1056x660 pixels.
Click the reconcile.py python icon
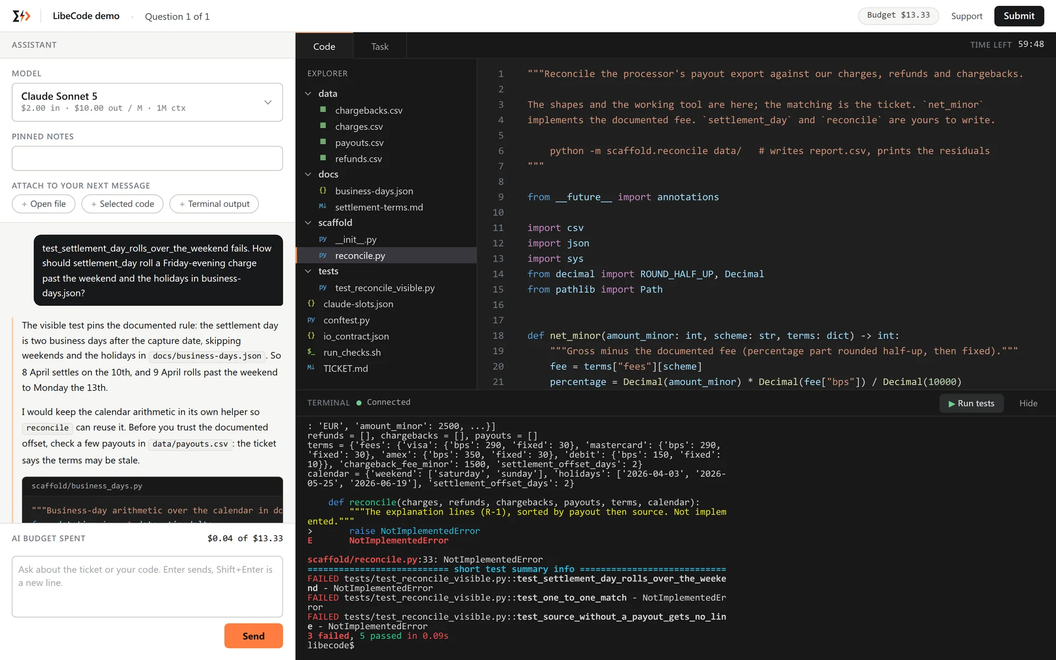[323, 255]
